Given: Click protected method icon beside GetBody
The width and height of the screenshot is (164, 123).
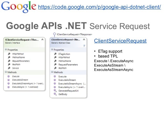Looking at the screenshot, I should [x=55, y=94].
